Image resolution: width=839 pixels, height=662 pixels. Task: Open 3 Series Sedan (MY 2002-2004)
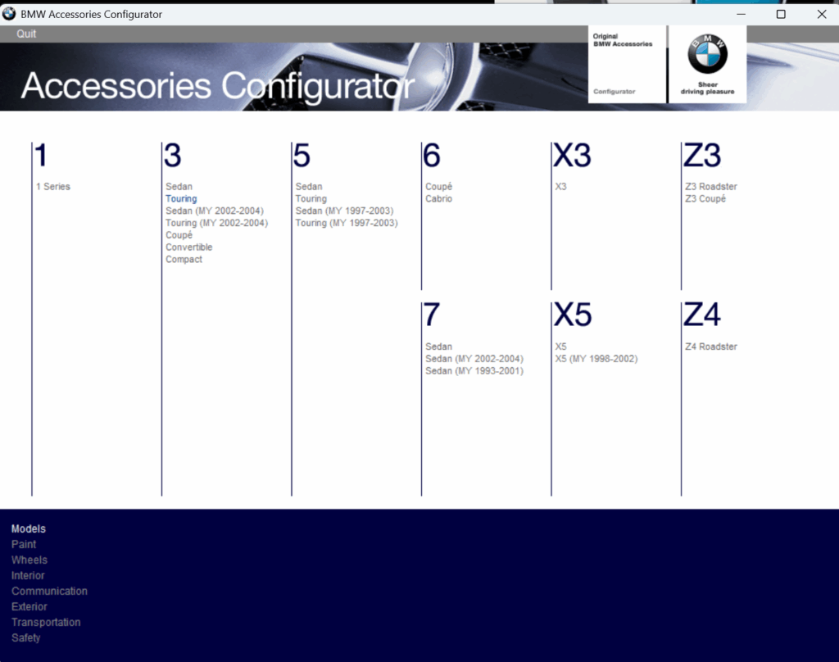[x=215, y=211]
